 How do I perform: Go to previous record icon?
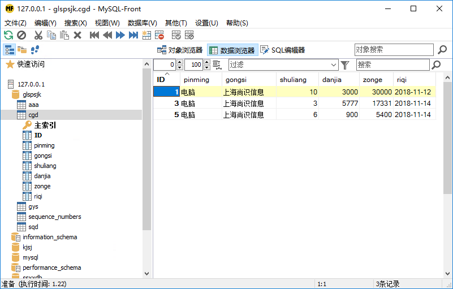click(107, 35)
